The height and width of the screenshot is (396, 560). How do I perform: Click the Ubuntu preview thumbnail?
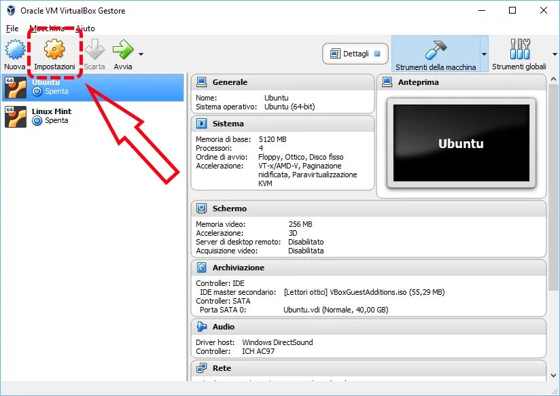click(461, 143)
